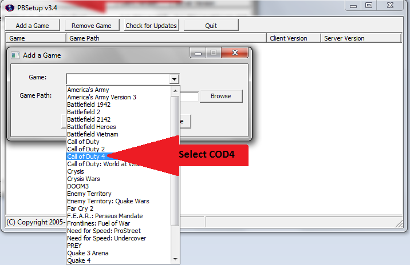Click the Client Version column header
This screenshot has width=410, height=265.
click(293, 38)
